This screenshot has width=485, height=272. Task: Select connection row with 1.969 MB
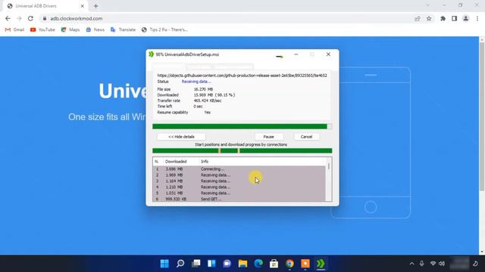[x=239, y=175]
